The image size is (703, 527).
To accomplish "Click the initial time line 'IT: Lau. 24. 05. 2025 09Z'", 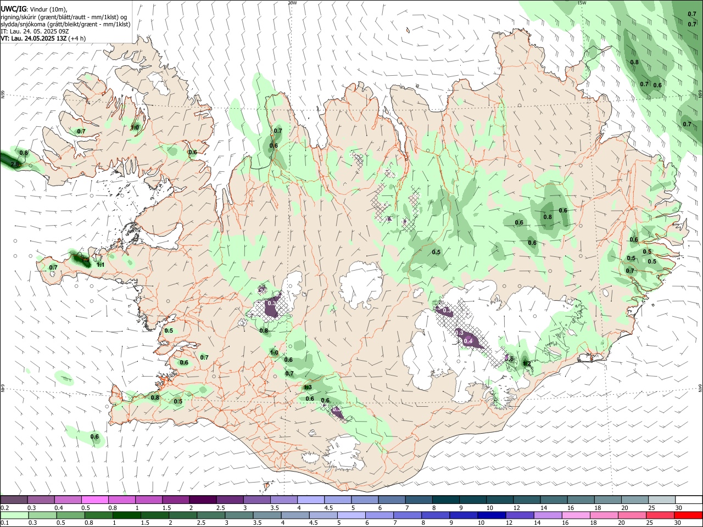I will (34, 31).
